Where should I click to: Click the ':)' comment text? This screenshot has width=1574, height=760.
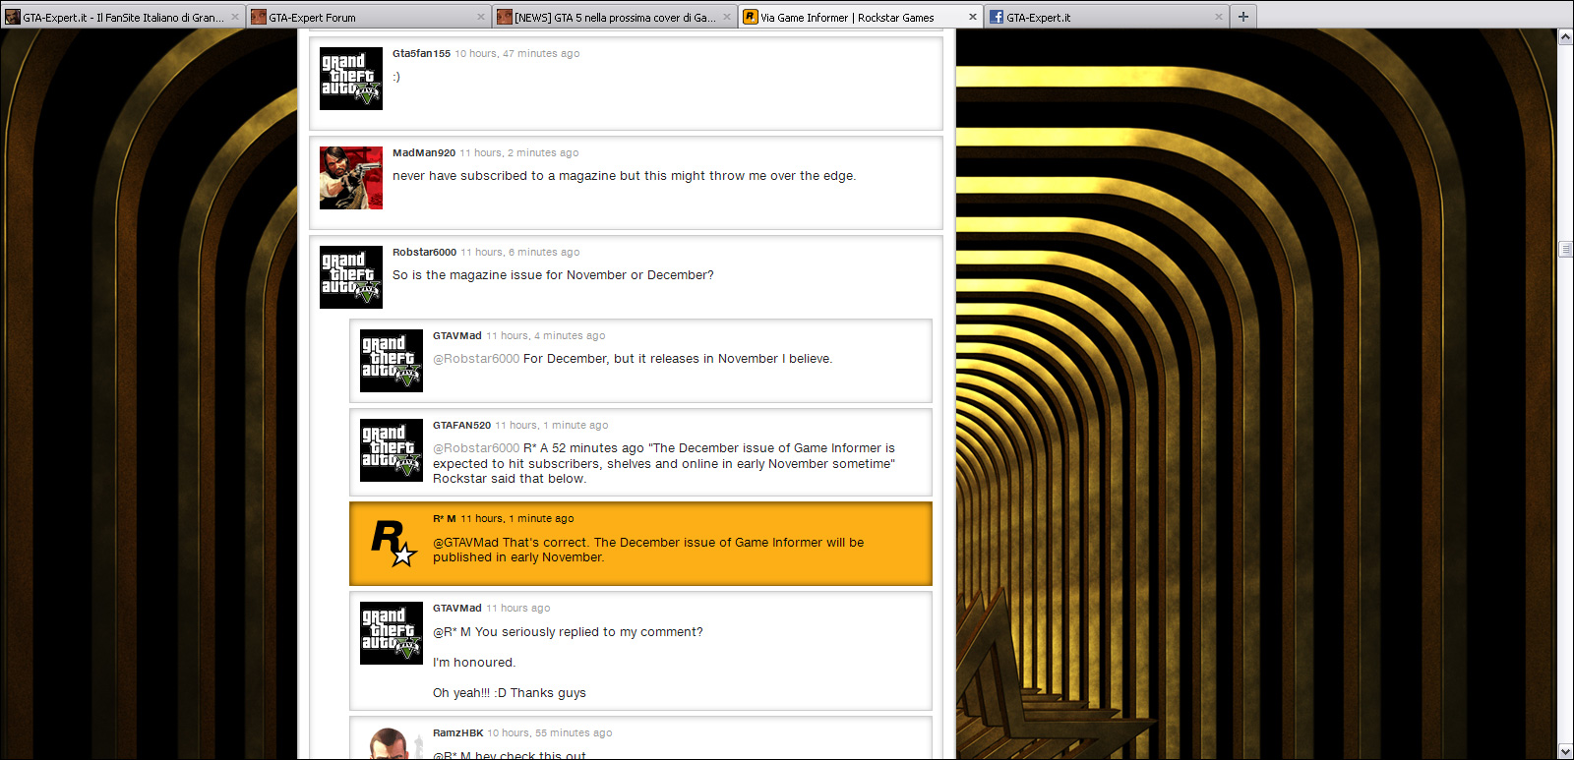(x=396, y=77)
